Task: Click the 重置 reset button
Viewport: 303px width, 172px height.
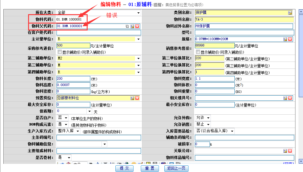Action: point(150,168)
